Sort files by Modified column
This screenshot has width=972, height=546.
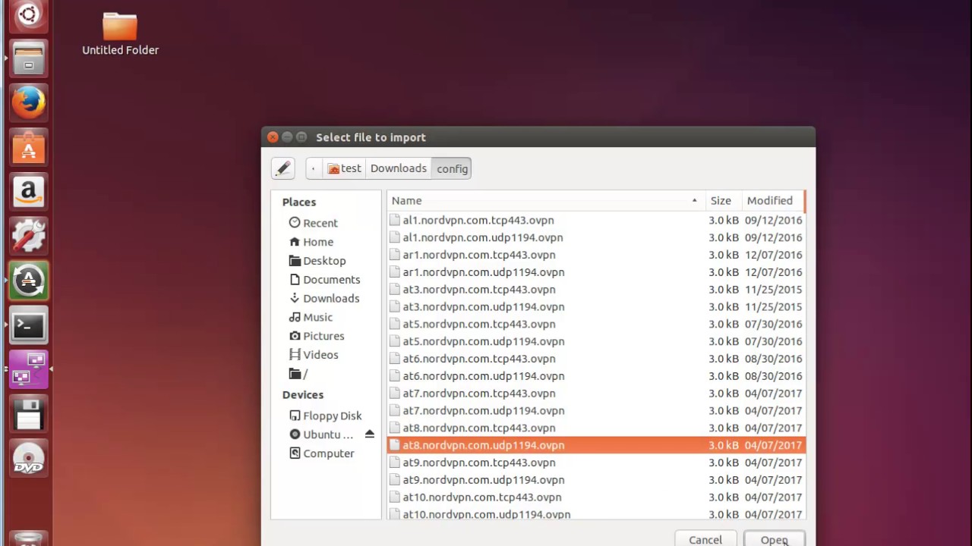coord(772,200)
